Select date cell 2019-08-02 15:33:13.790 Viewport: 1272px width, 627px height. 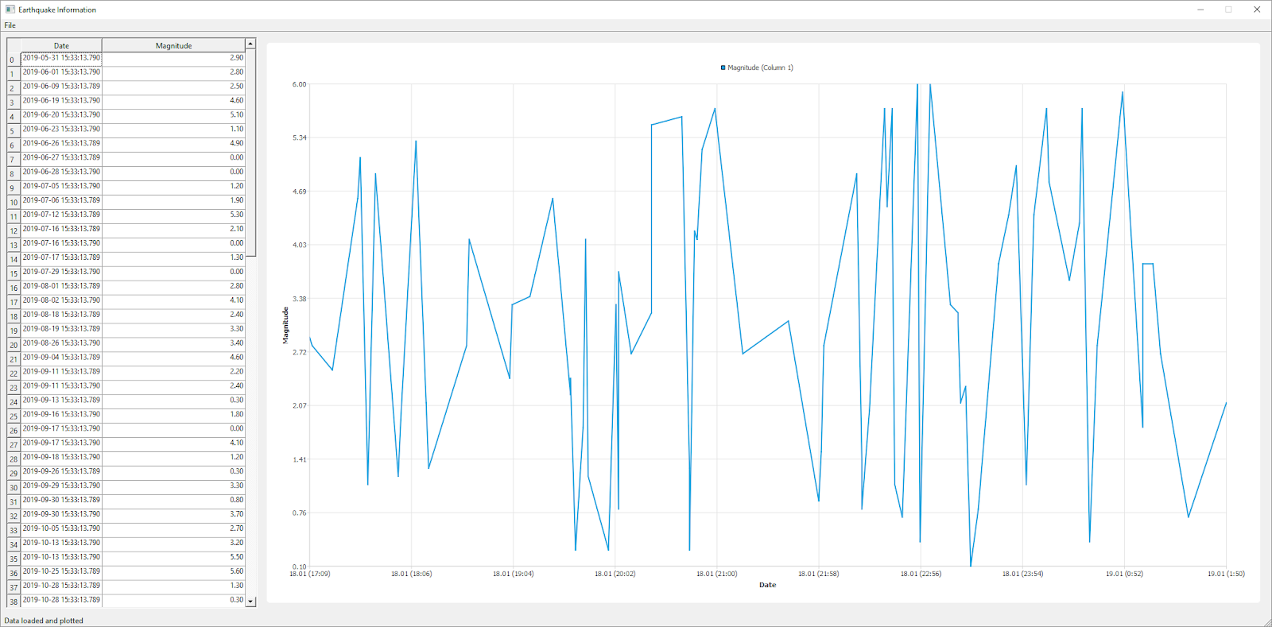point(61,300)
